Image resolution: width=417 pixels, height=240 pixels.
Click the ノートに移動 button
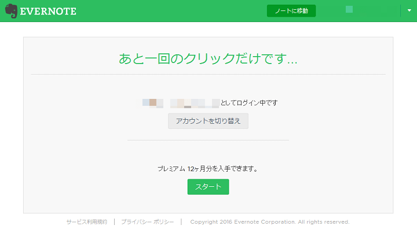click(x=291, y=11)
